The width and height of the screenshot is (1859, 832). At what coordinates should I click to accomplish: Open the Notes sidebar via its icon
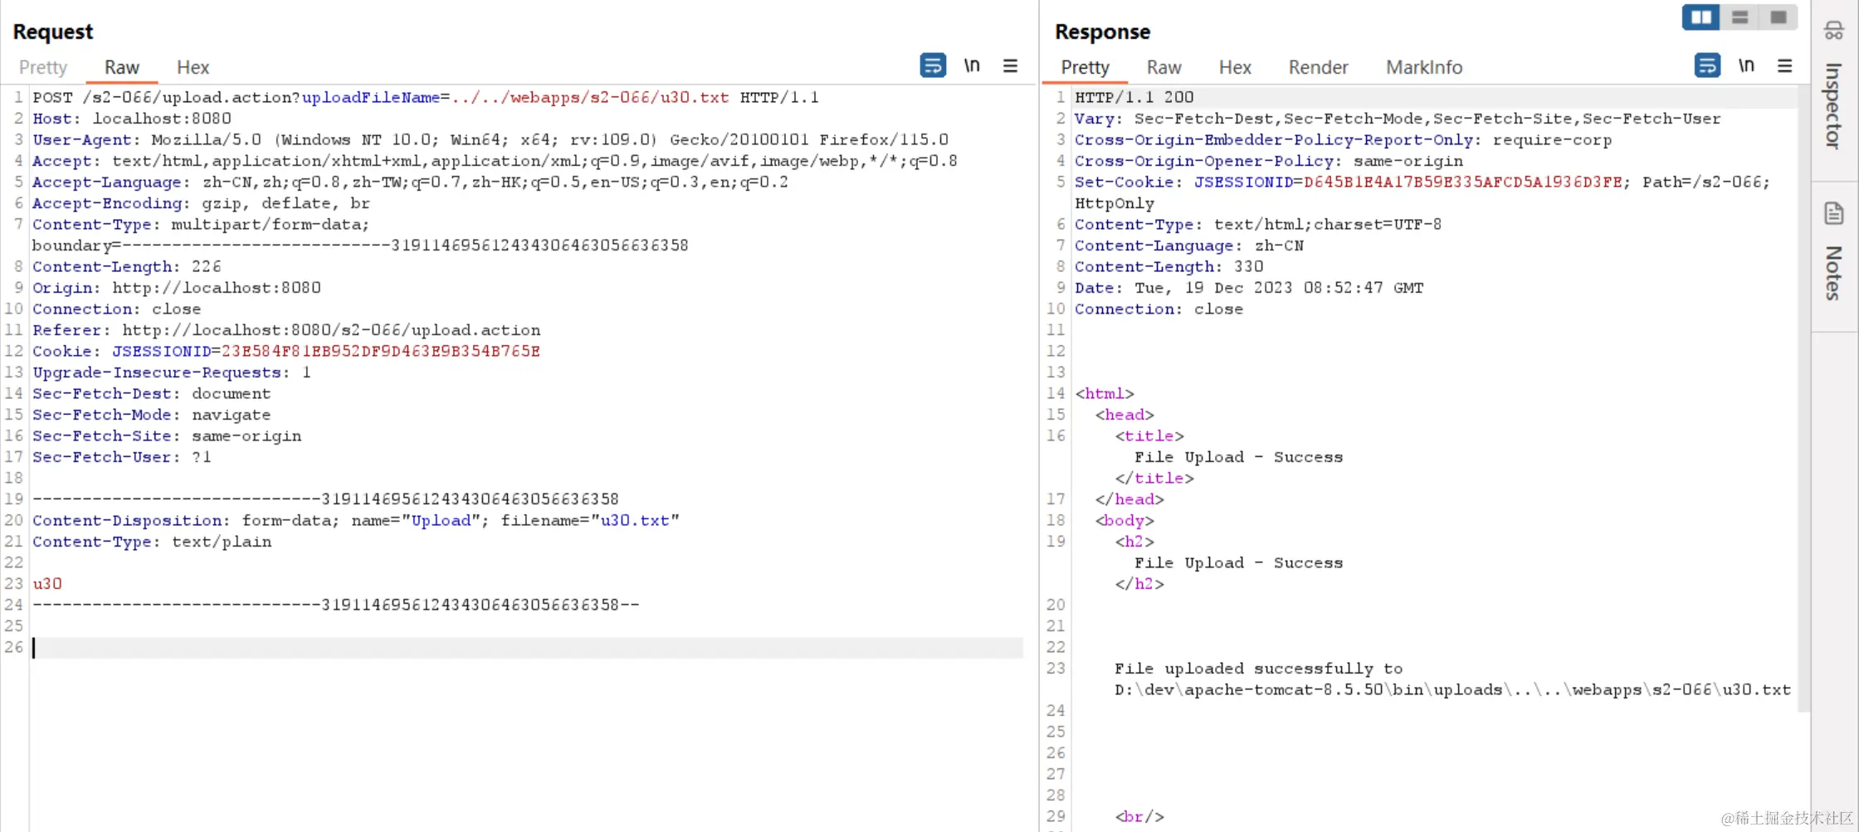(1832, 213)
